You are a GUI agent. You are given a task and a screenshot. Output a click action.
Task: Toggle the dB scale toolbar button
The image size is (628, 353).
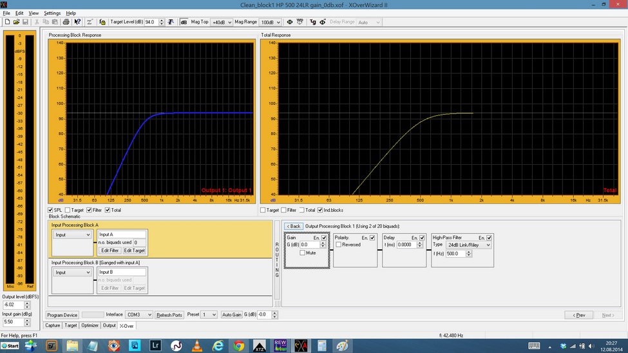[x=184, y=22]
